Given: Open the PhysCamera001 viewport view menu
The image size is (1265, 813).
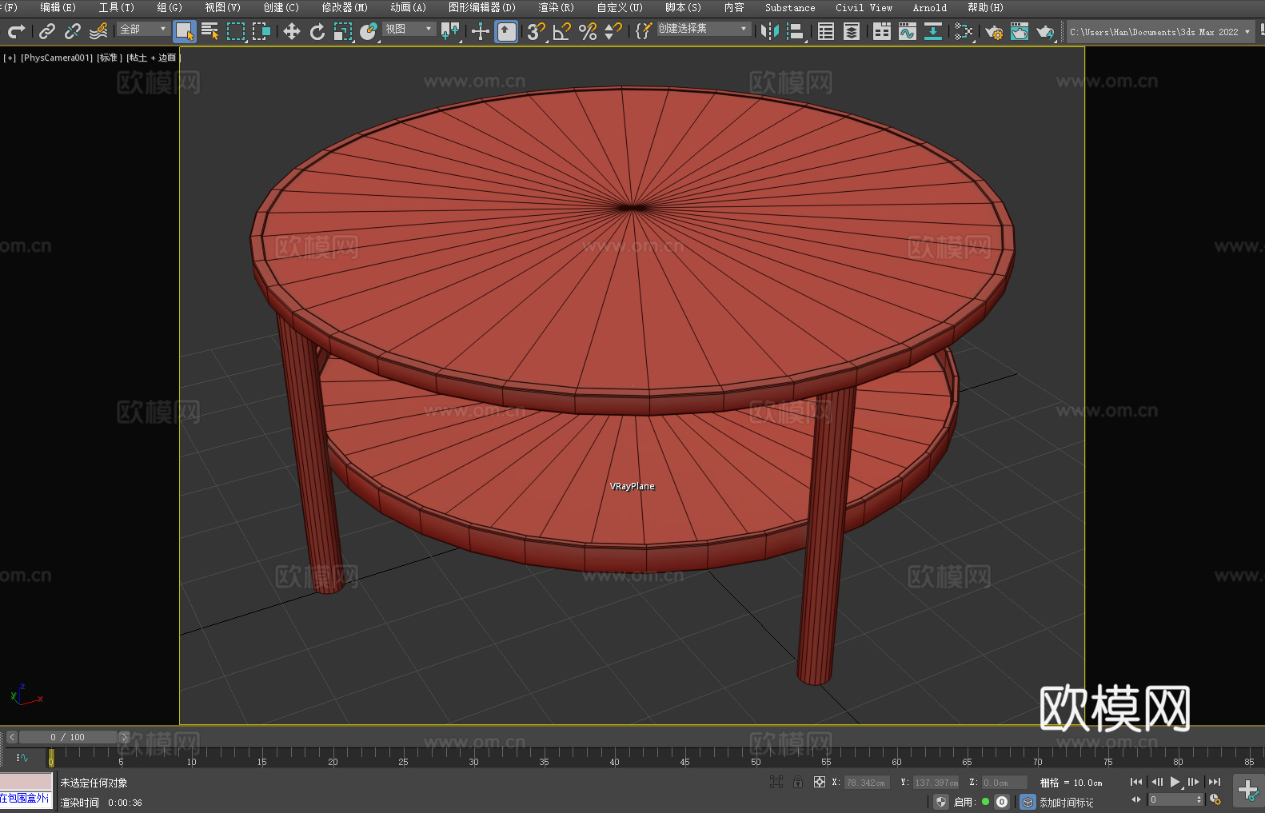Looking at the screenshot, I should [x=57, y=58].
